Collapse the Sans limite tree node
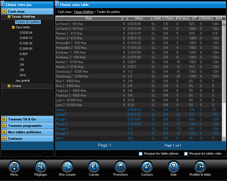Image resolution: width=227 pixels, height=181 pixels. (13, 27)
